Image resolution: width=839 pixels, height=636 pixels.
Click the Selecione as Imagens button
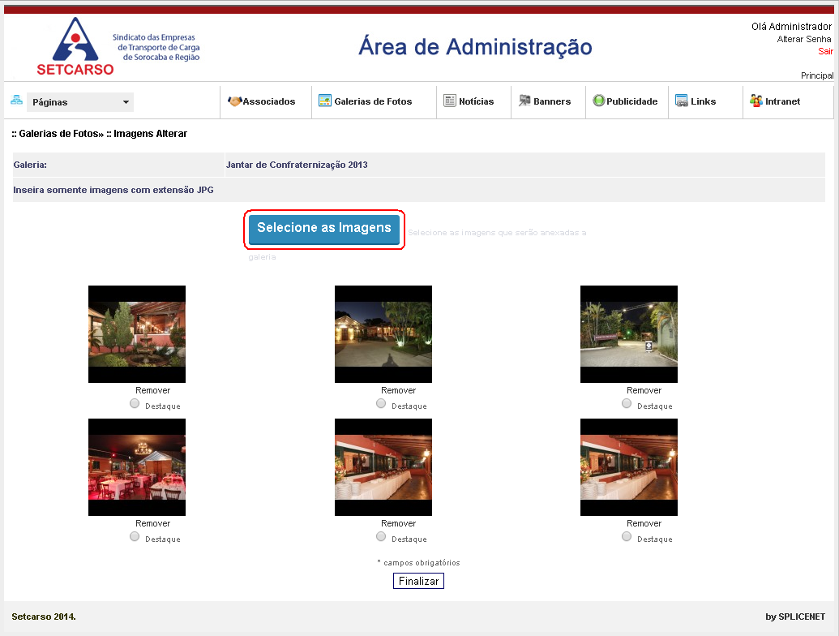click(x=324, y=229)
